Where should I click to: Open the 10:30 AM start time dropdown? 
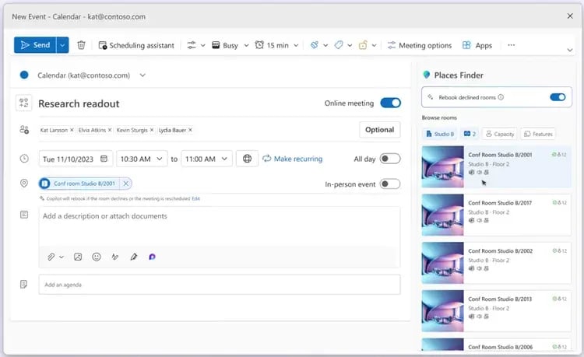pyautogui.click(x=142, y=159)
